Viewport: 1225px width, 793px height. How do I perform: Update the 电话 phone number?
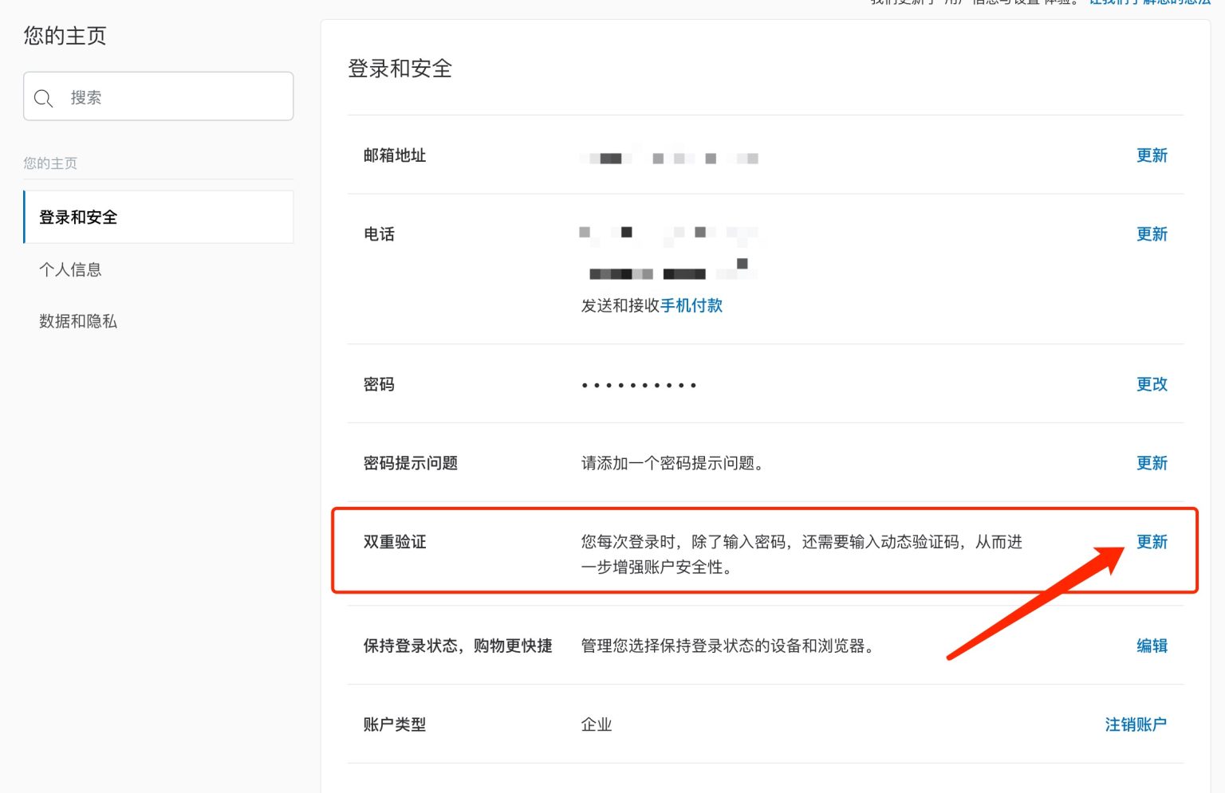[1152, 234]
